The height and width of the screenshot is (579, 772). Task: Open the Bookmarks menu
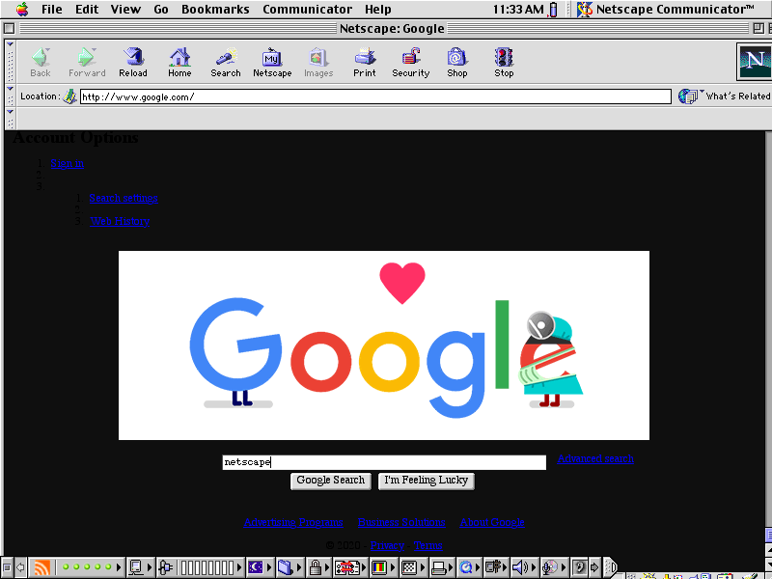pos(215,10)
